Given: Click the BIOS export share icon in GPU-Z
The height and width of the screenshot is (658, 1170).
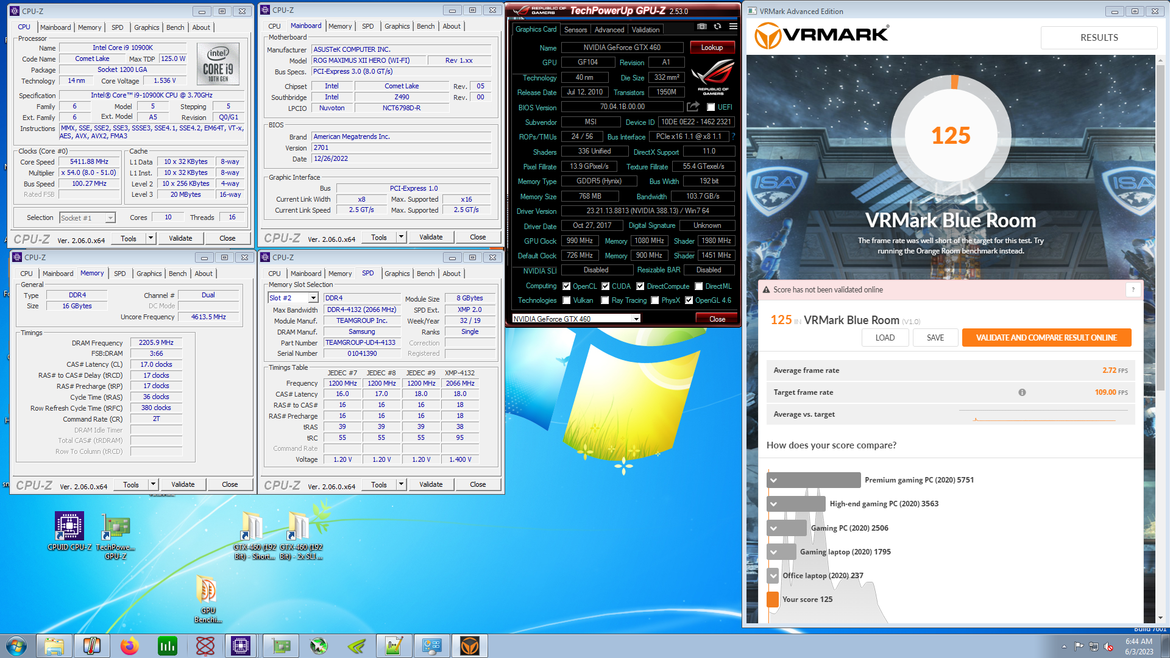Looking at the screenshot, I should [693, 107].
